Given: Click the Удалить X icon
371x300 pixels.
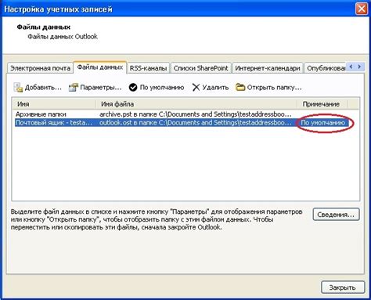Looking at the screenshot, I should 196,88.
